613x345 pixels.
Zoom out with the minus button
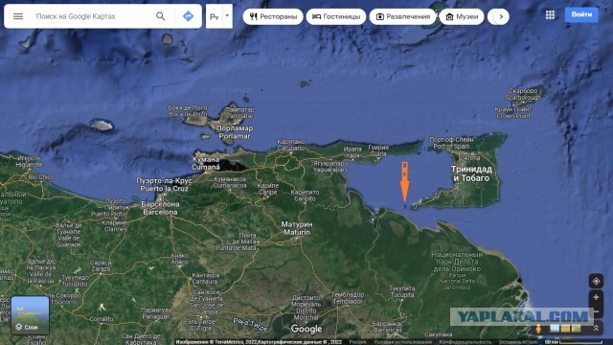[x=596, y=311]
